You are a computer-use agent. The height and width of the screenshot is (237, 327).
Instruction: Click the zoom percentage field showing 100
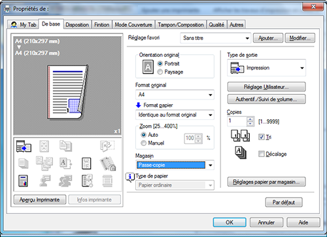[x=190, y=138]
